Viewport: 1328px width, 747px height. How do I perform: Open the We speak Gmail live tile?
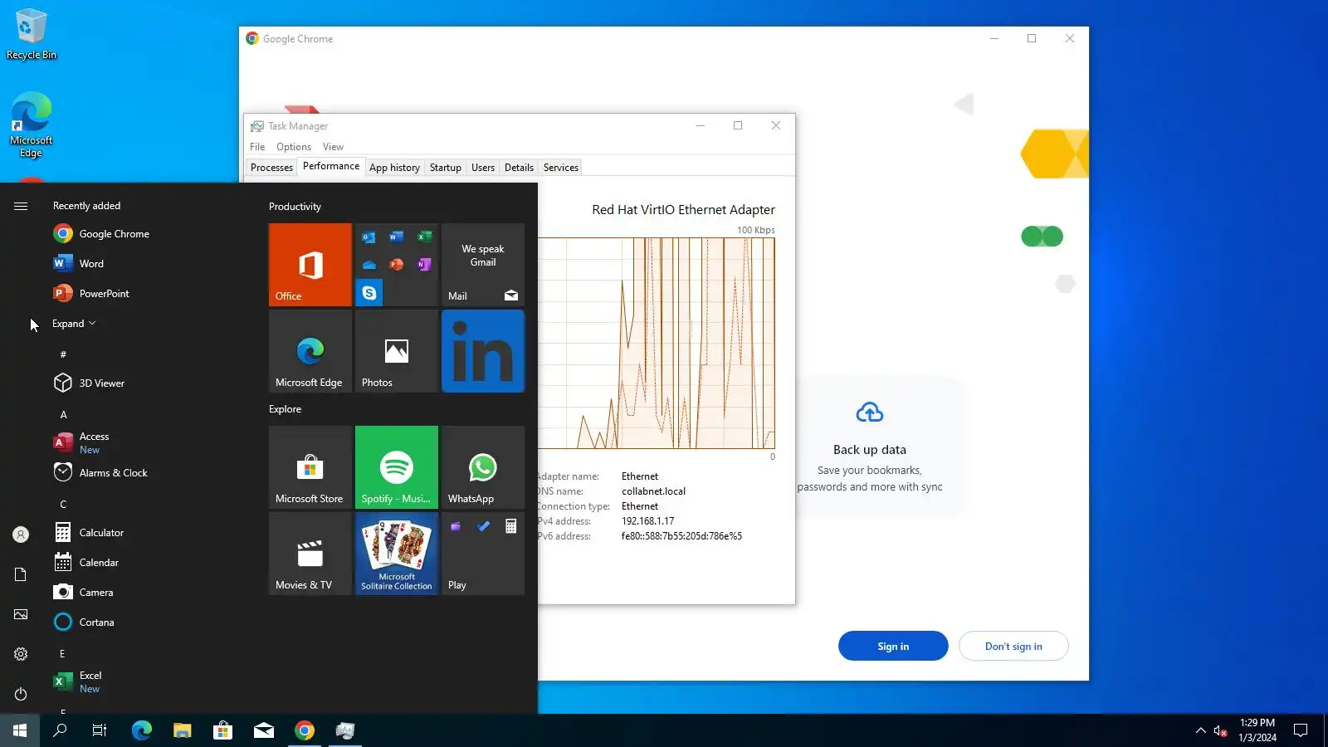point(483,256)
